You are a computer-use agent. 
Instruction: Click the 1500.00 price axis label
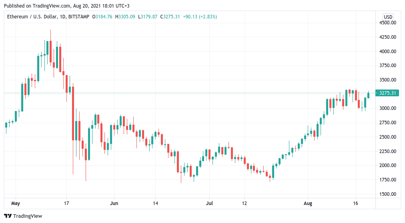click(388, 194)
